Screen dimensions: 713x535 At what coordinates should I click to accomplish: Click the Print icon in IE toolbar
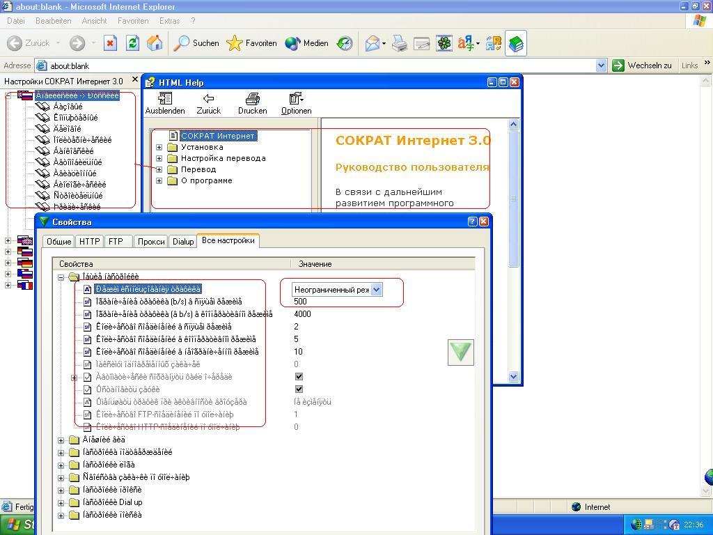tap(400, 43)
